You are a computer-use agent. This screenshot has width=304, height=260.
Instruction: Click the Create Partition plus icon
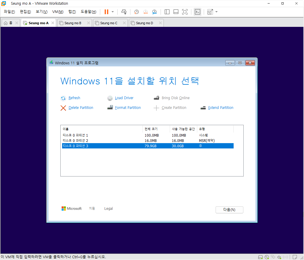pos(156,108)
